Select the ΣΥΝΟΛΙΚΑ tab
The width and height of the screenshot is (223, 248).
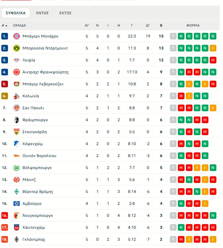tap(16, 13)
